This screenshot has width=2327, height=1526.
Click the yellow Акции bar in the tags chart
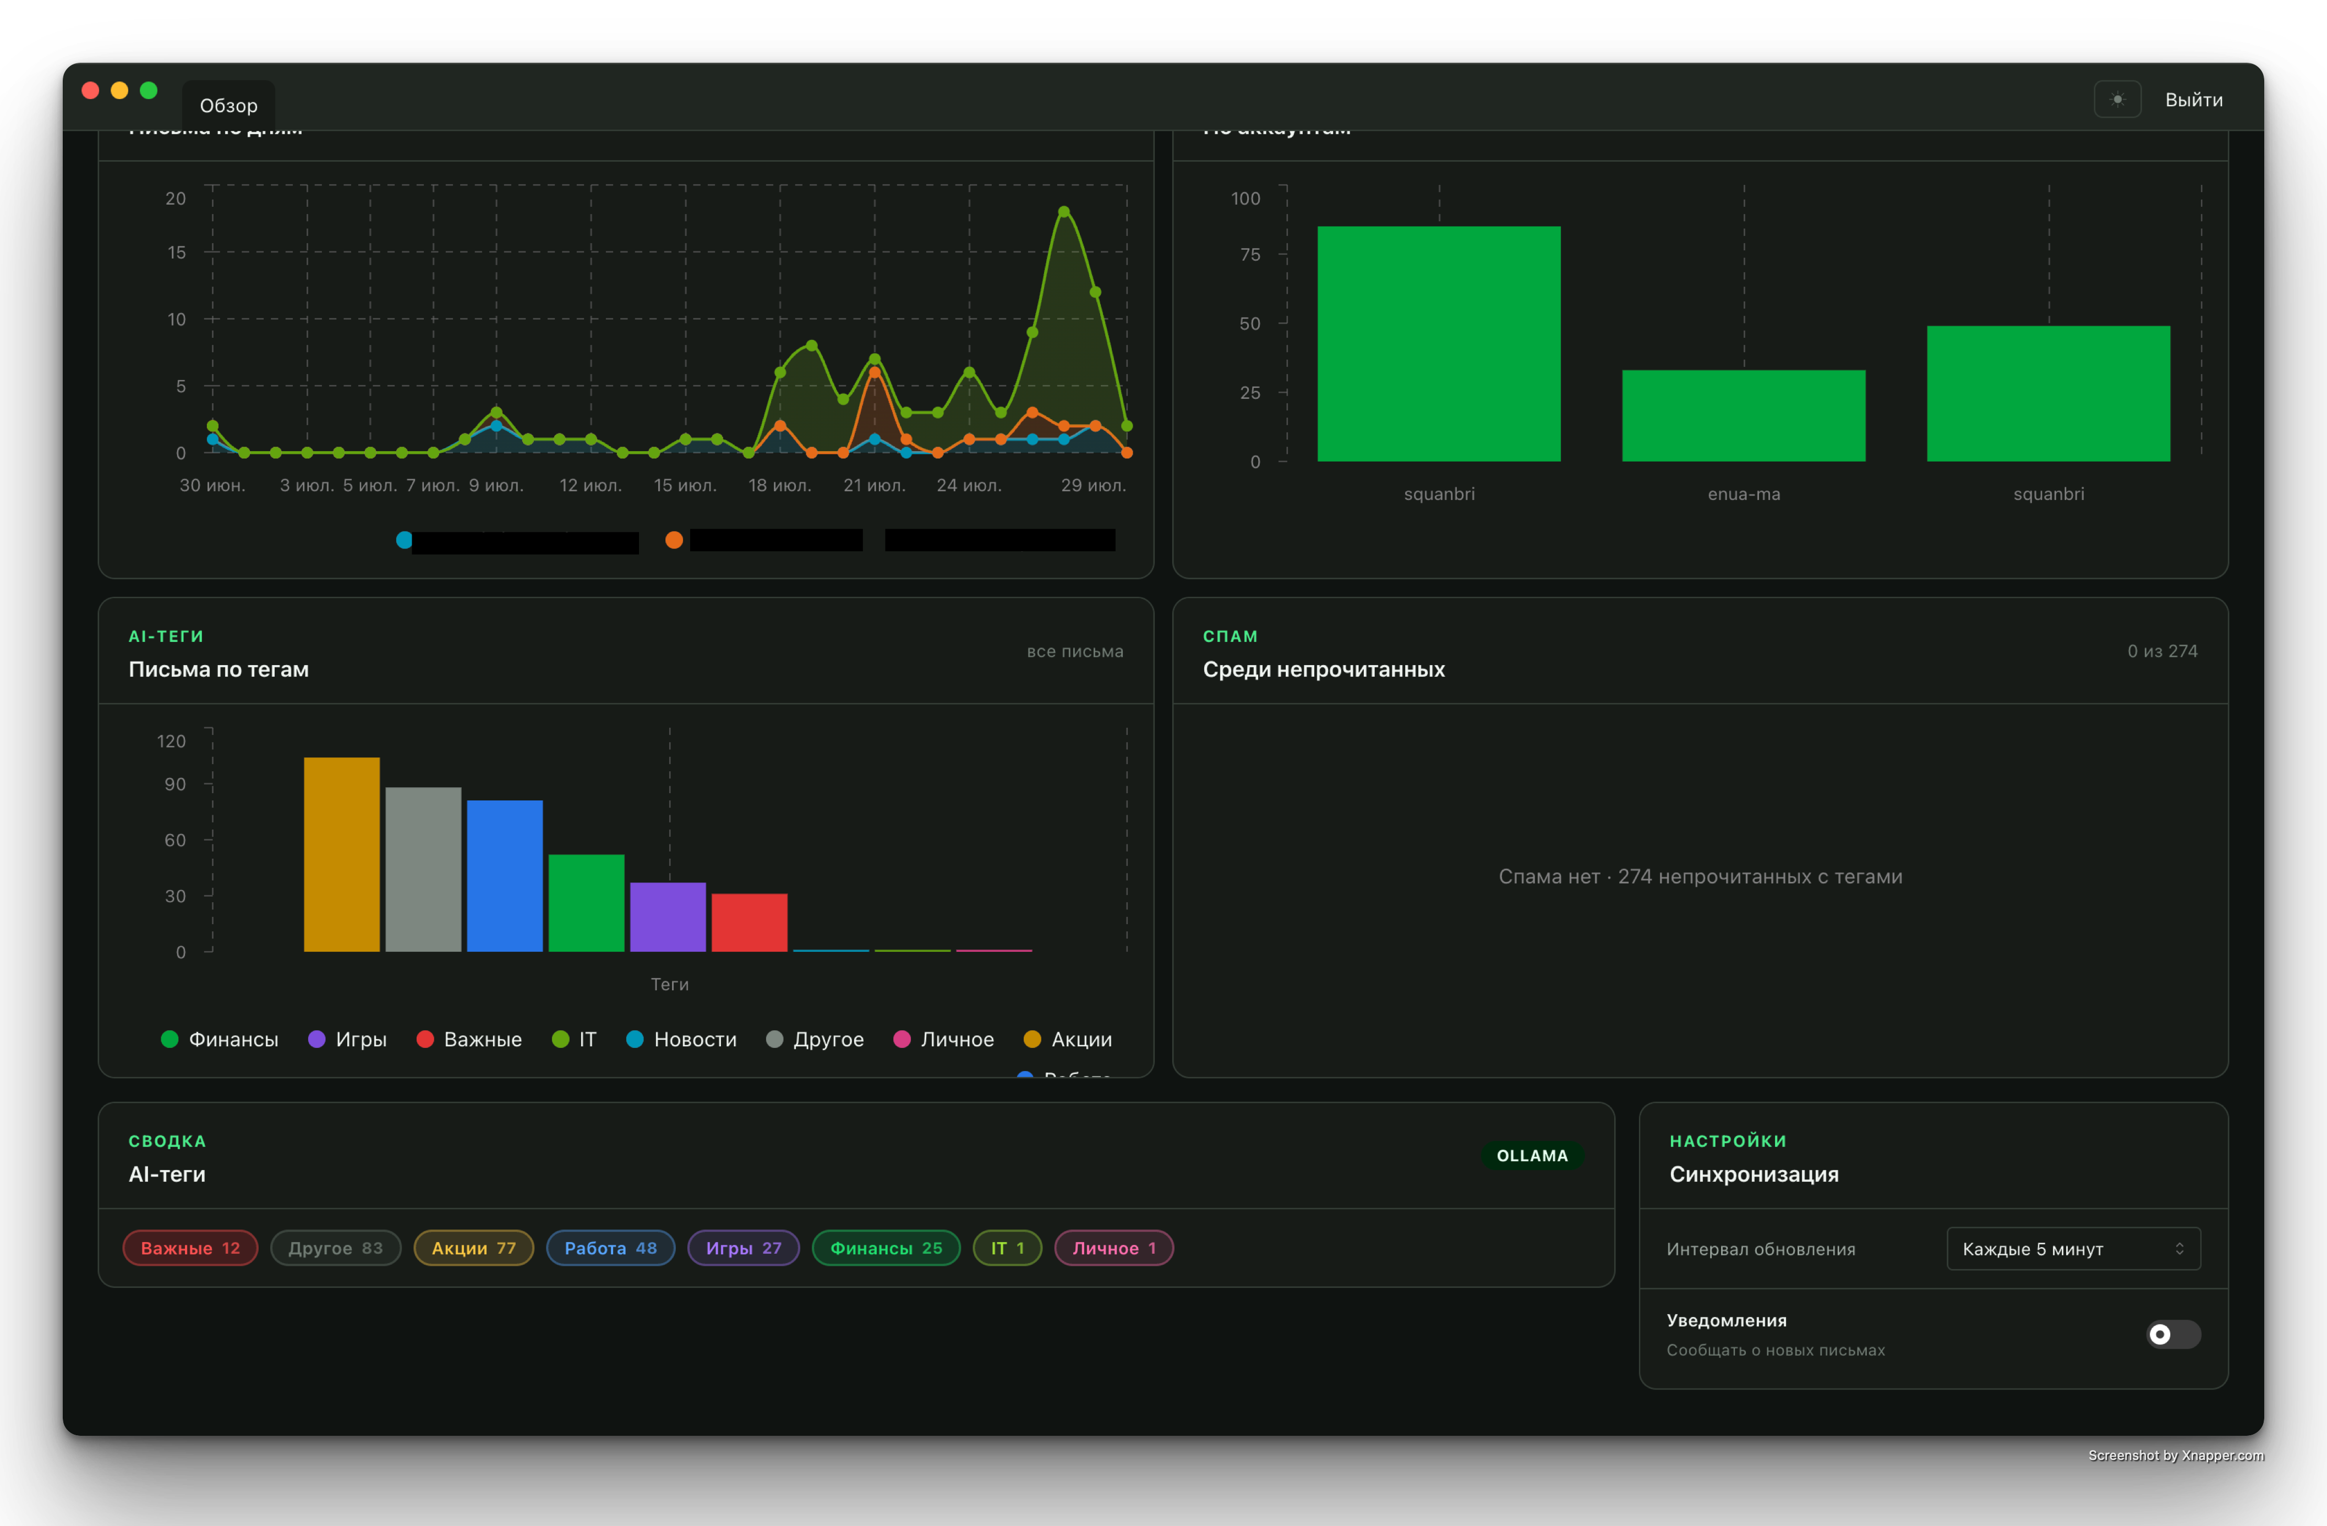341,854
